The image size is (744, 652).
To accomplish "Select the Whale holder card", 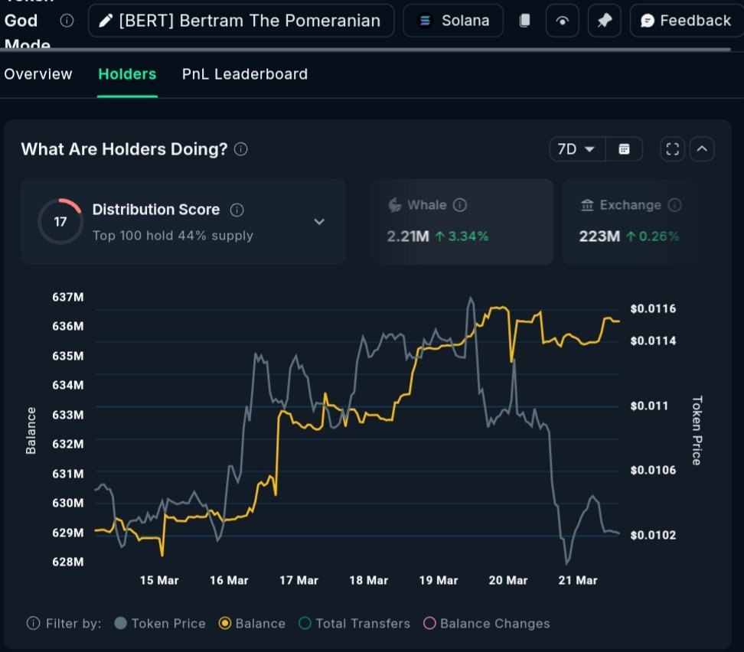I will [462, 222].
